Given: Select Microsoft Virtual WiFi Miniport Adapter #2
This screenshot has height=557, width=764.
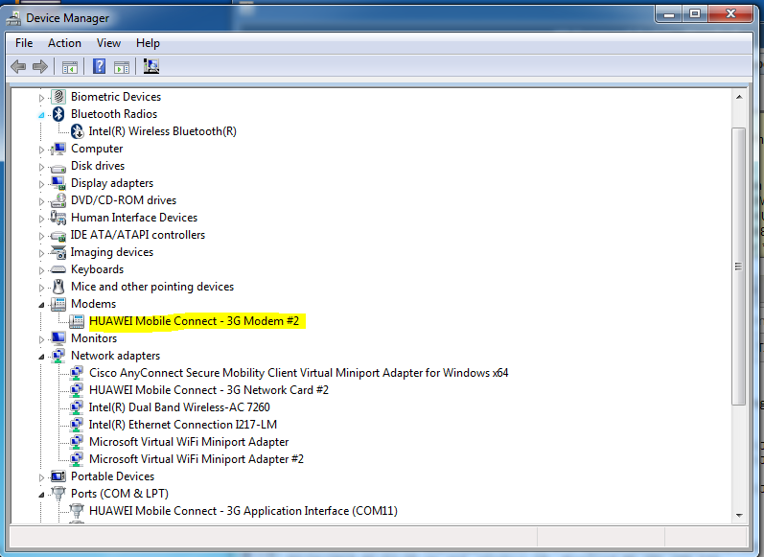Looking at the screenshot, I should tap(197, 459).
